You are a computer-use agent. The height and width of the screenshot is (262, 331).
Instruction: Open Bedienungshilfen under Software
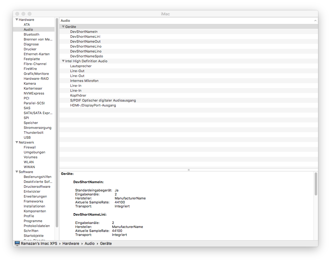click(x=38, y=177)
